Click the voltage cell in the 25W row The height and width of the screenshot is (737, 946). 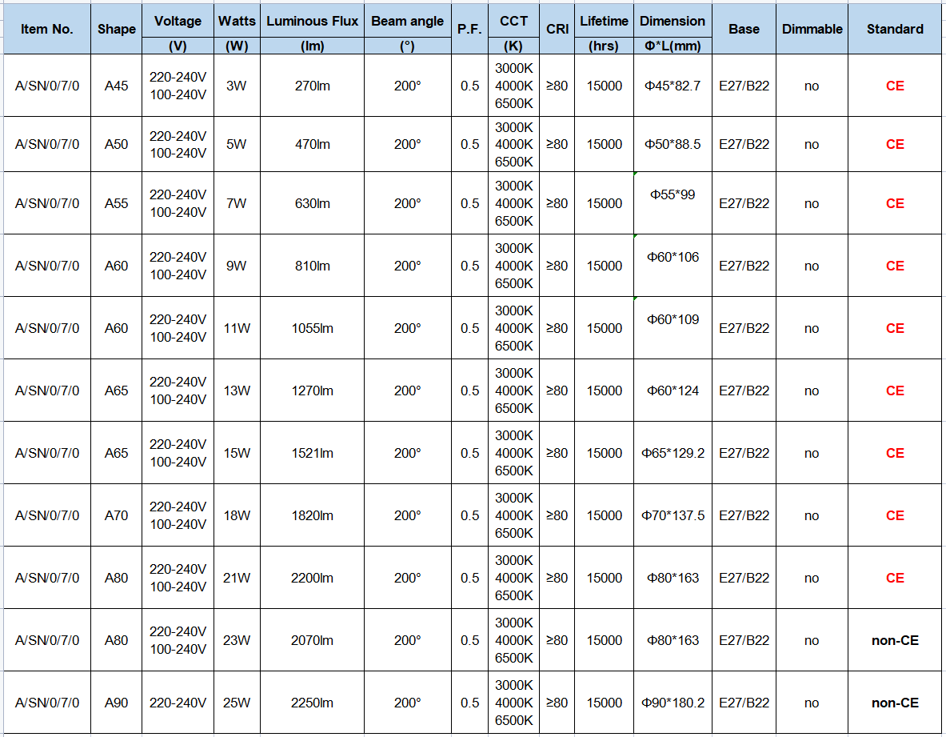[x=178, y=703]
